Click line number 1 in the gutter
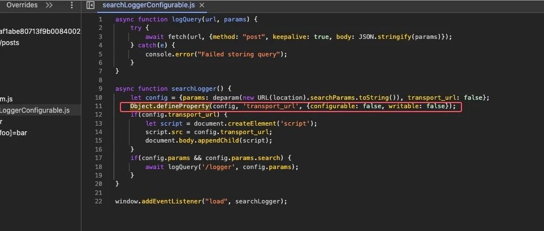This screenshot has height=231, width=544. coord(100,19)
